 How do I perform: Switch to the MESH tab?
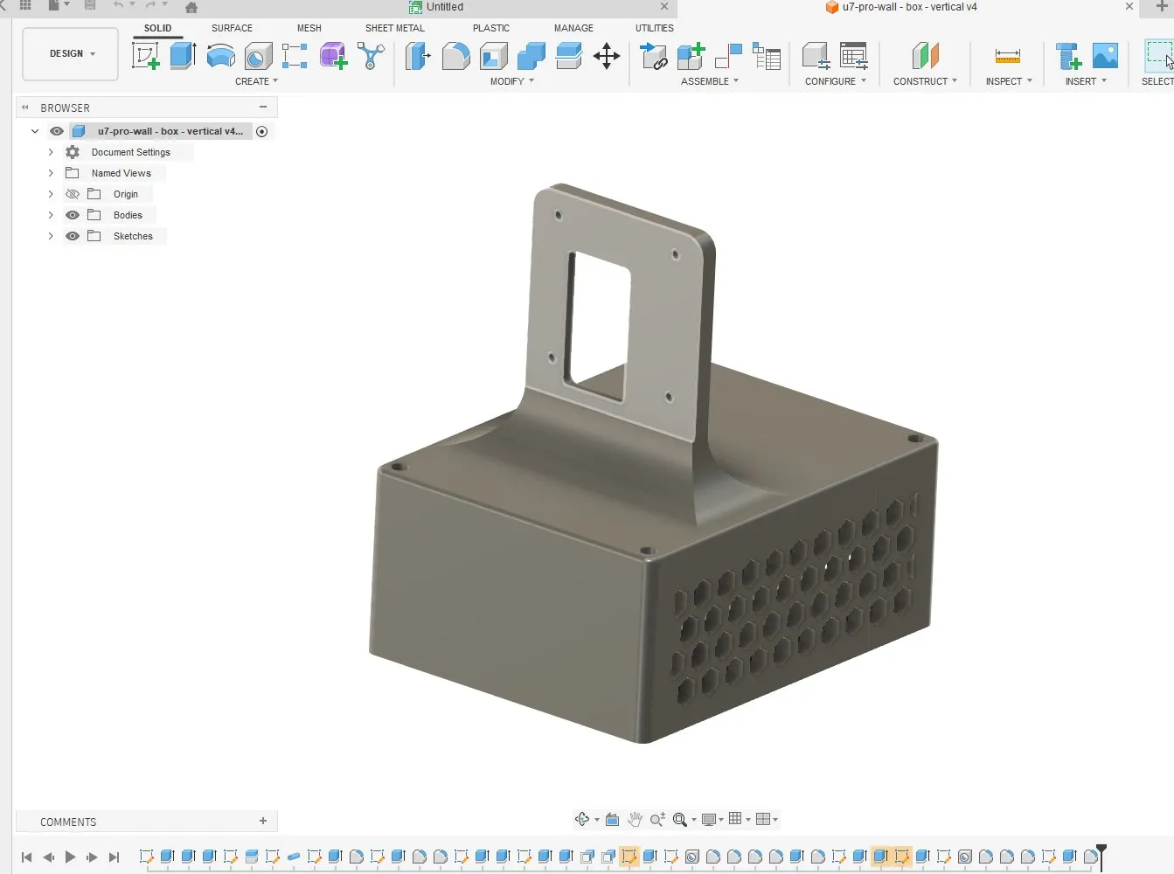click(x=309, y=28)
